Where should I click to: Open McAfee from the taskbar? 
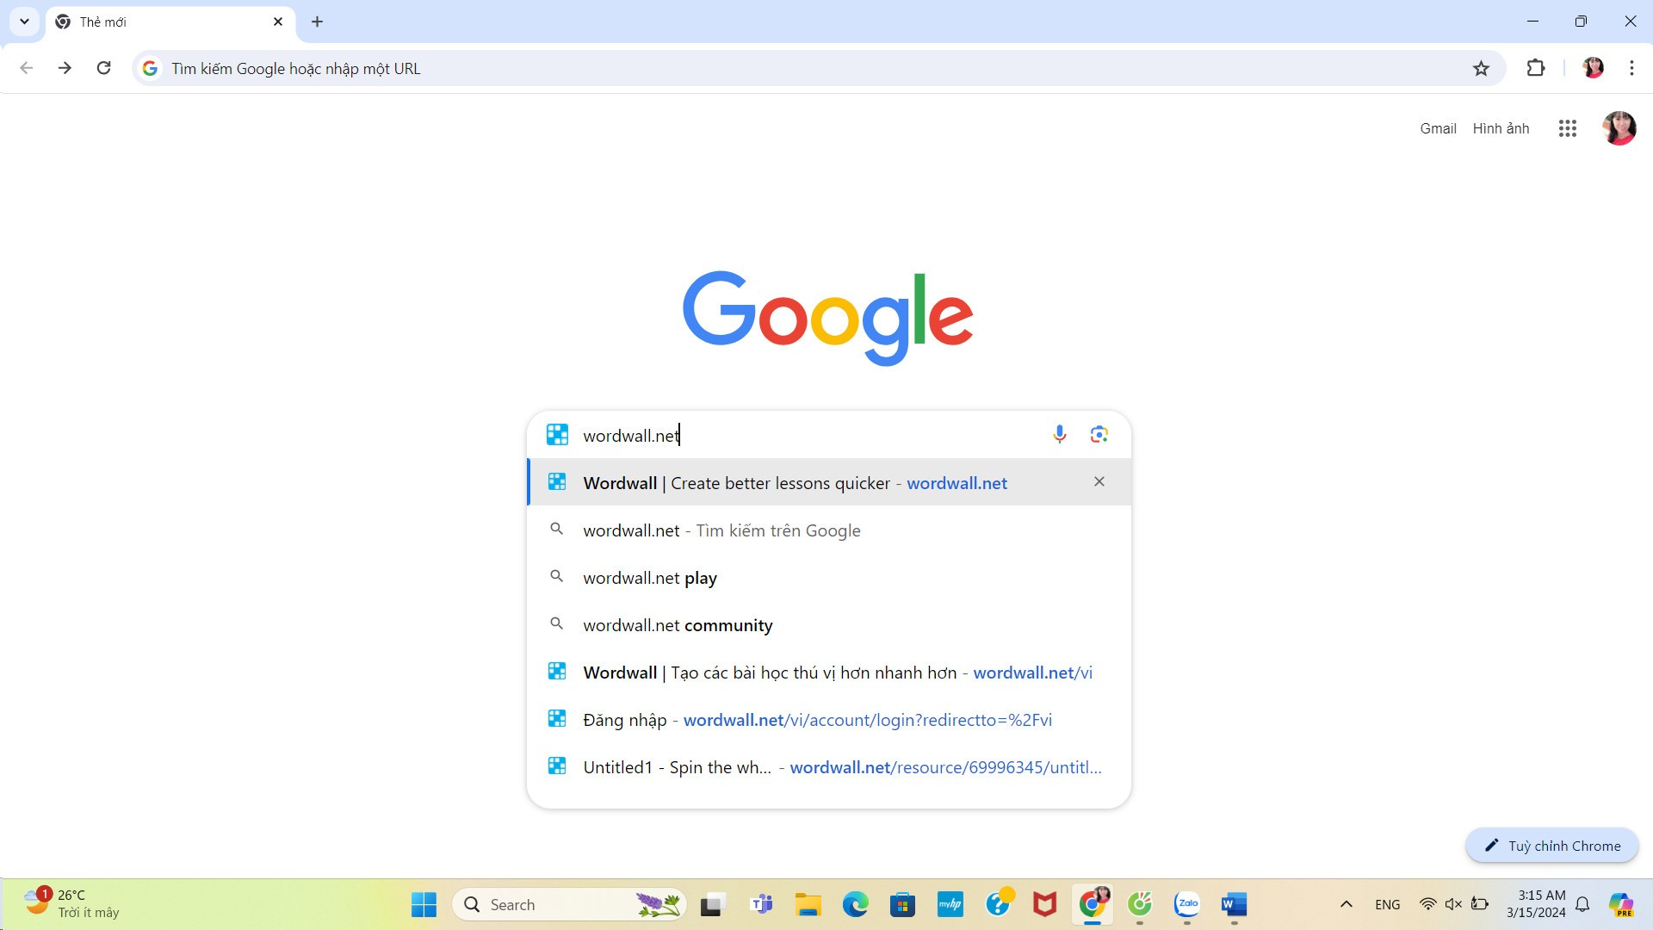click(x=1044, y=904)
